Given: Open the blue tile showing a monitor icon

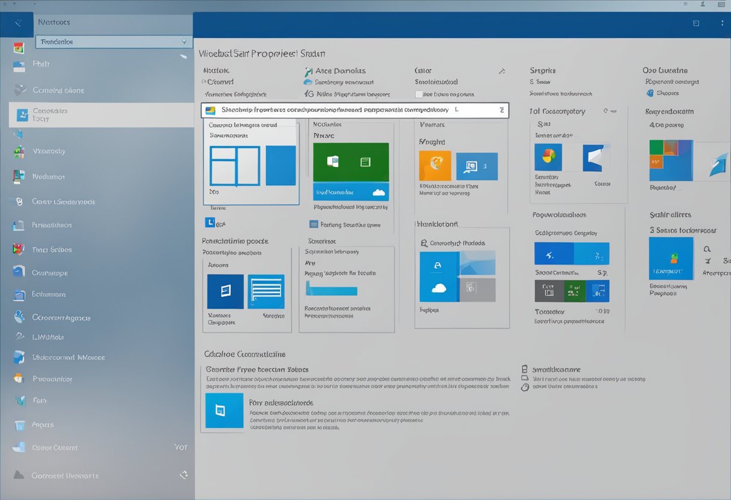Looking at the screenshot, I should coord(477,166).
